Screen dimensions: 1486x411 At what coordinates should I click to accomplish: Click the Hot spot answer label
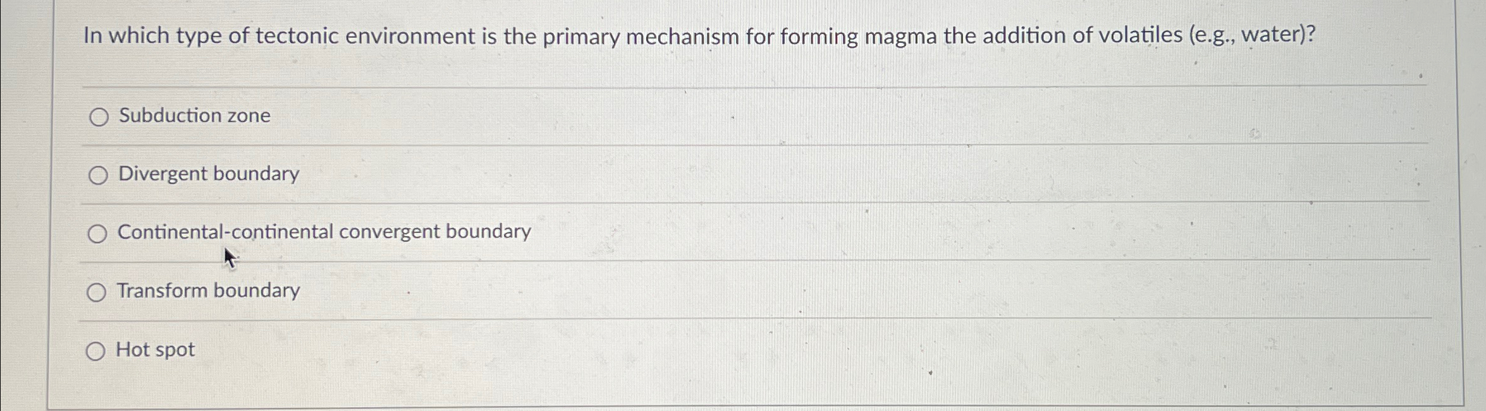pos(155,349)
